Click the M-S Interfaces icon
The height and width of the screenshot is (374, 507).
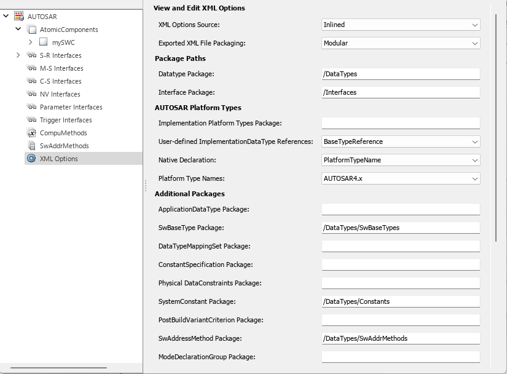(32, 68)
